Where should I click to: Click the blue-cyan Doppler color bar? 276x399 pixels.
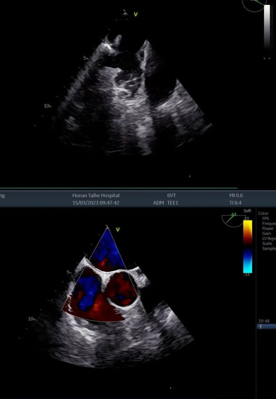point(248,261)
